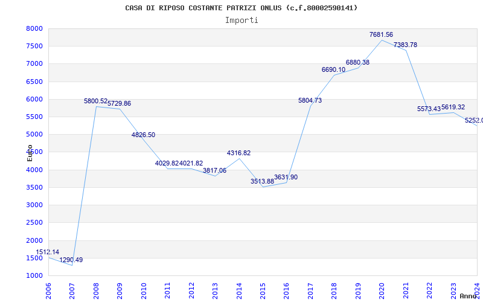
Task: Click x-axis year 2009
Action: click(x=120, y=292)
